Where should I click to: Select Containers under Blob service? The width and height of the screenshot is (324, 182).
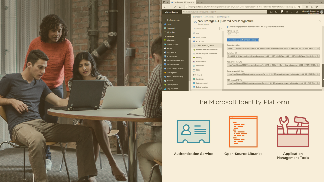(200, 79)
